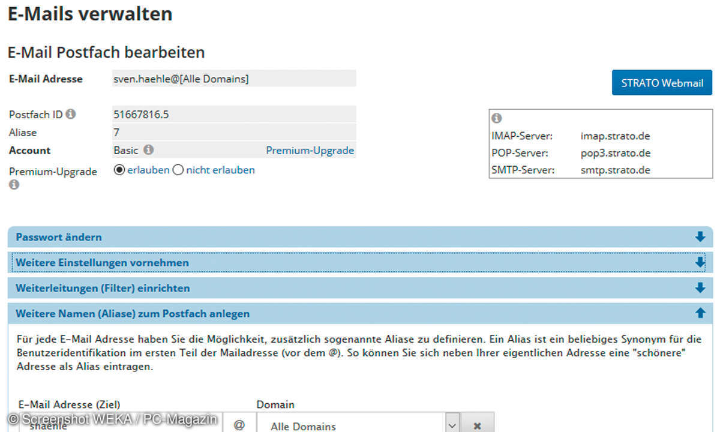Click the x delete button beside domain dropdown

pyautogui.click(x=478, y=424)
